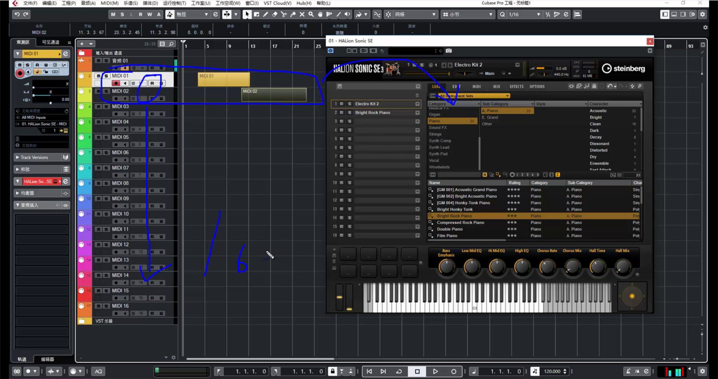The width and height of the screenshot is (718, 379).
Task: Click the Go to Previous Marker transport button
Action: (369, 371)
